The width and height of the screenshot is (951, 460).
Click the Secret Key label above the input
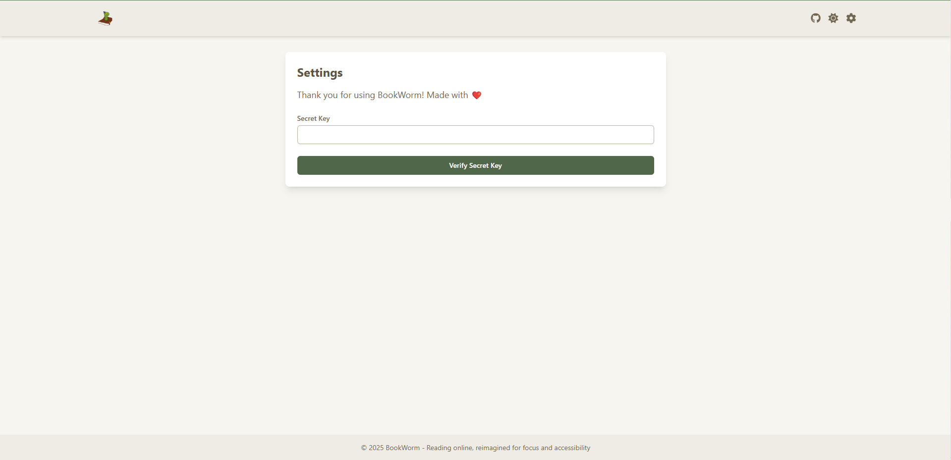tap(313, 118)
